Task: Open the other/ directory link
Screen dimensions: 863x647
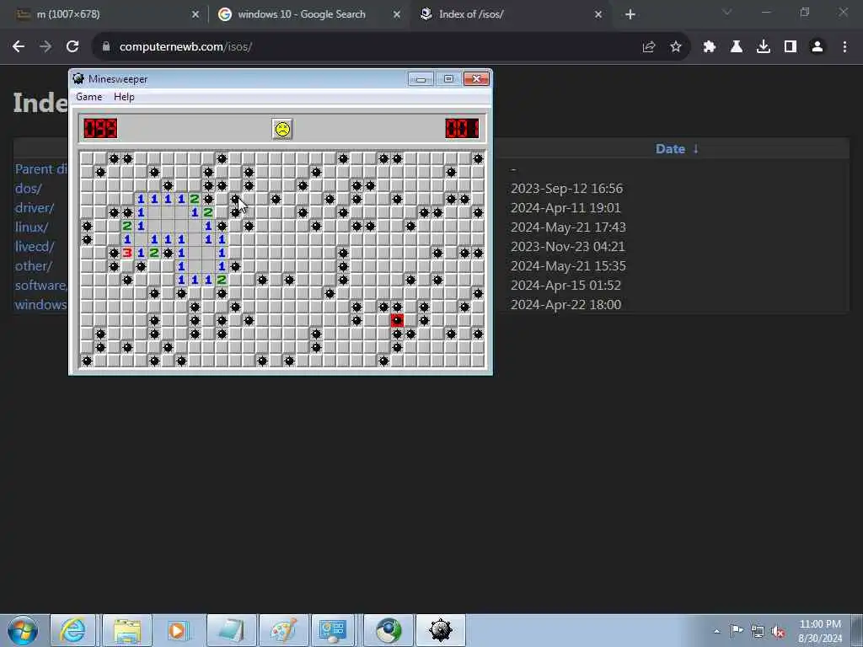Action: tap(34, 265)
